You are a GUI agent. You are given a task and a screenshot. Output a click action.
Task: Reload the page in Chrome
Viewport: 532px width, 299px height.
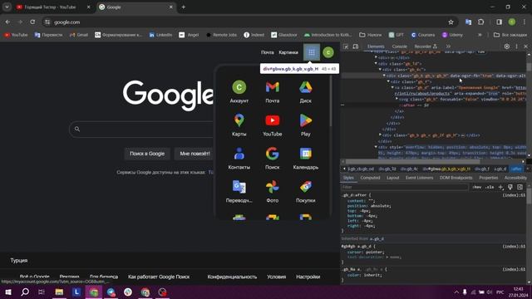32,22
